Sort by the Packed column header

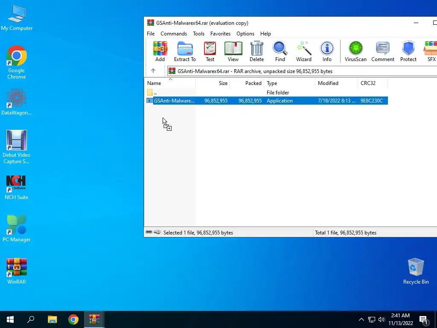pos(247,83)
